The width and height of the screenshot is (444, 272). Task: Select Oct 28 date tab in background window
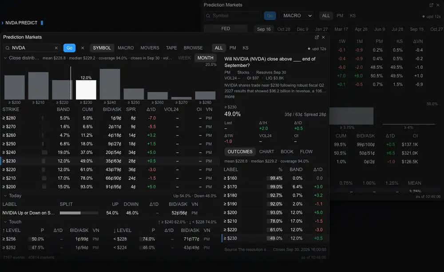click(x=284, y=29)
